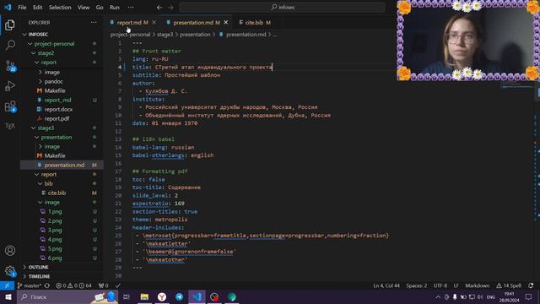Switch to the report.md tab
The width and height of the screenshot is (540, 304).
click(129, 23)
